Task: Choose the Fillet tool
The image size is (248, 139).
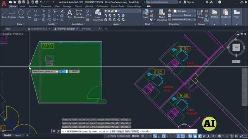Action: (55, 15)
